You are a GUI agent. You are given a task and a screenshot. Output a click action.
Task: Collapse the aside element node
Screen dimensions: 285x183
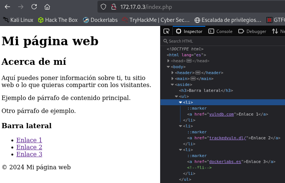[x=172, y=84]
